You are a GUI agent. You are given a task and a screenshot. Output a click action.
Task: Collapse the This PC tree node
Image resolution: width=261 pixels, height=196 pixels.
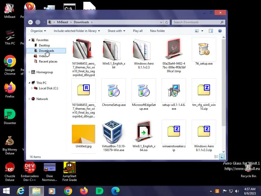(x=29, y=83)
